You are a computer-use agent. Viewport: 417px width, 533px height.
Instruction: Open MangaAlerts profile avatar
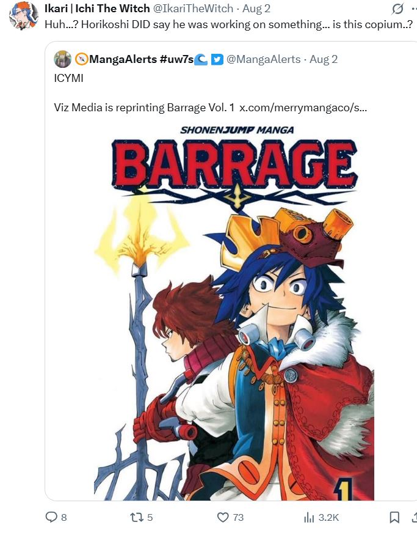(62, 59)
